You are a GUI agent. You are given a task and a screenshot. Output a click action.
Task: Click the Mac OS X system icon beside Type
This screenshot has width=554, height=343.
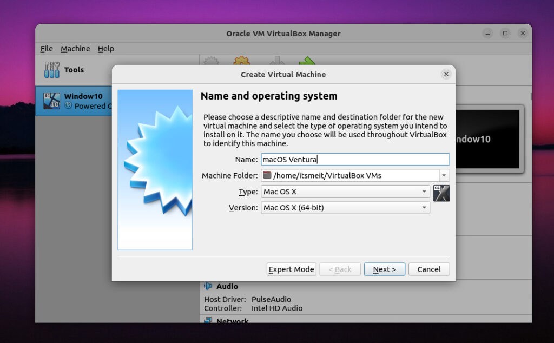[441, 193]
